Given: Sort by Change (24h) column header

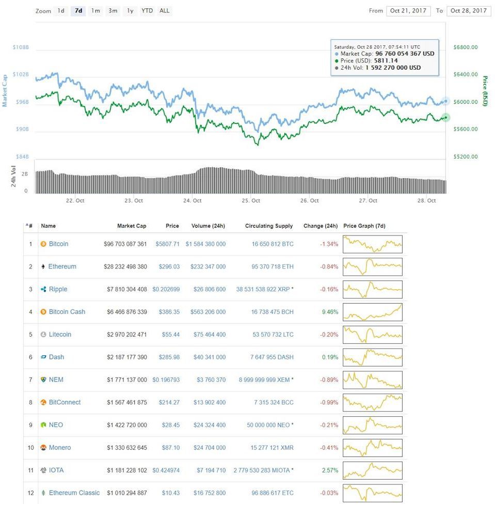Looking at the screenshot, I should click(321, 226).
